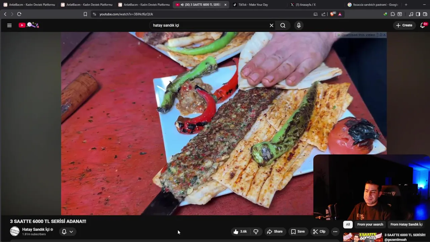
Task: Open Hatay Sandık İçi channel avatar
Action: coord(15,231)
